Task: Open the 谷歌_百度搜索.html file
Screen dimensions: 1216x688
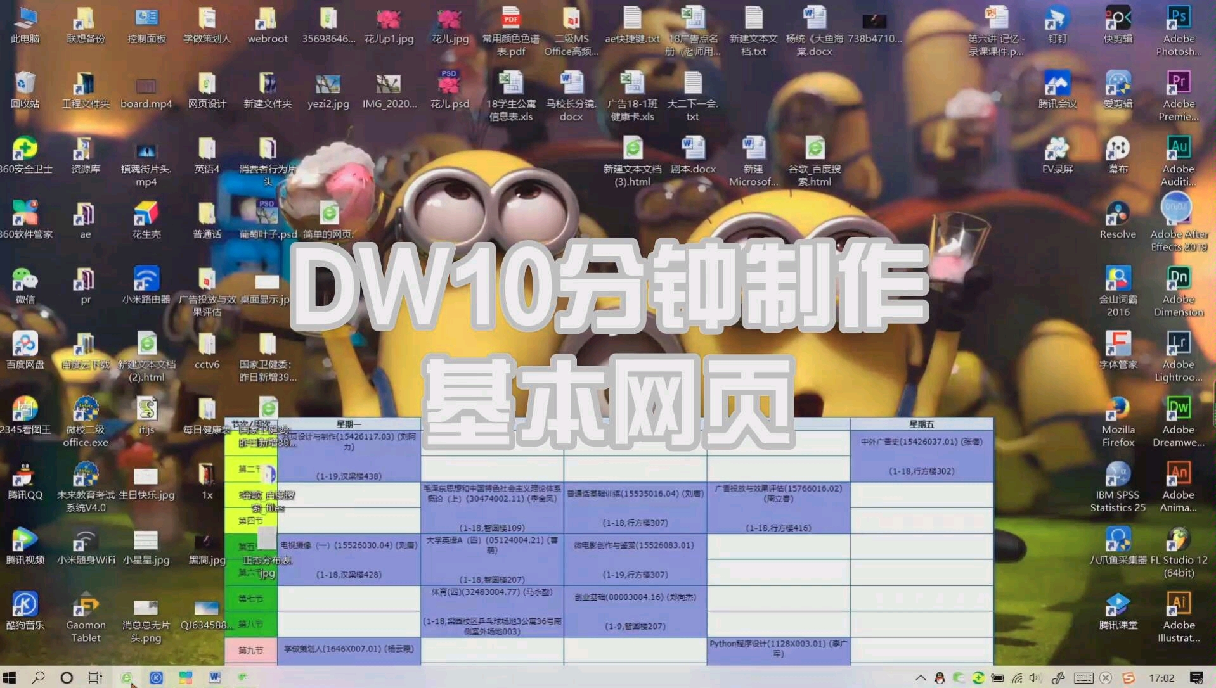Action: pyautogui.click(x=815, y=162)
